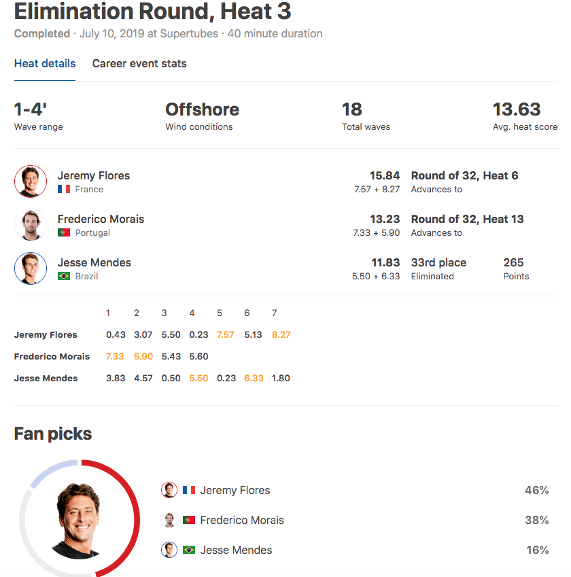Click Portugal flag under Frederico Morais

point(64,232)
